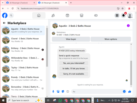Bookmark this page with the star
Screen dimensions: 137x103
click(x=122, y=9)
